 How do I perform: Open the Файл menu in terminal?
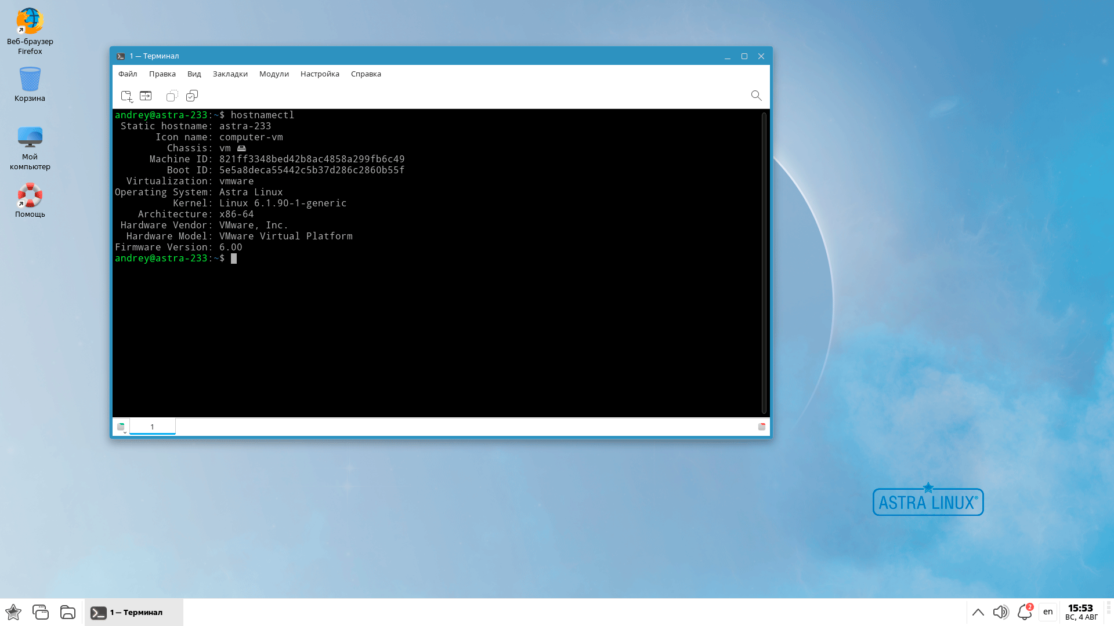pos(127,74)
